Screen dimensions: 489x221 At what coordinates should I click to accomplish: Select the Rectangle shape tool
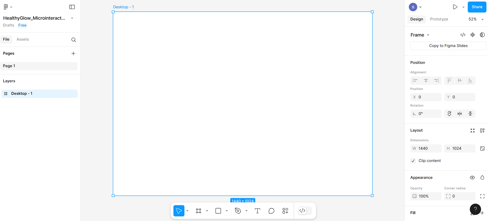(218, 211)
